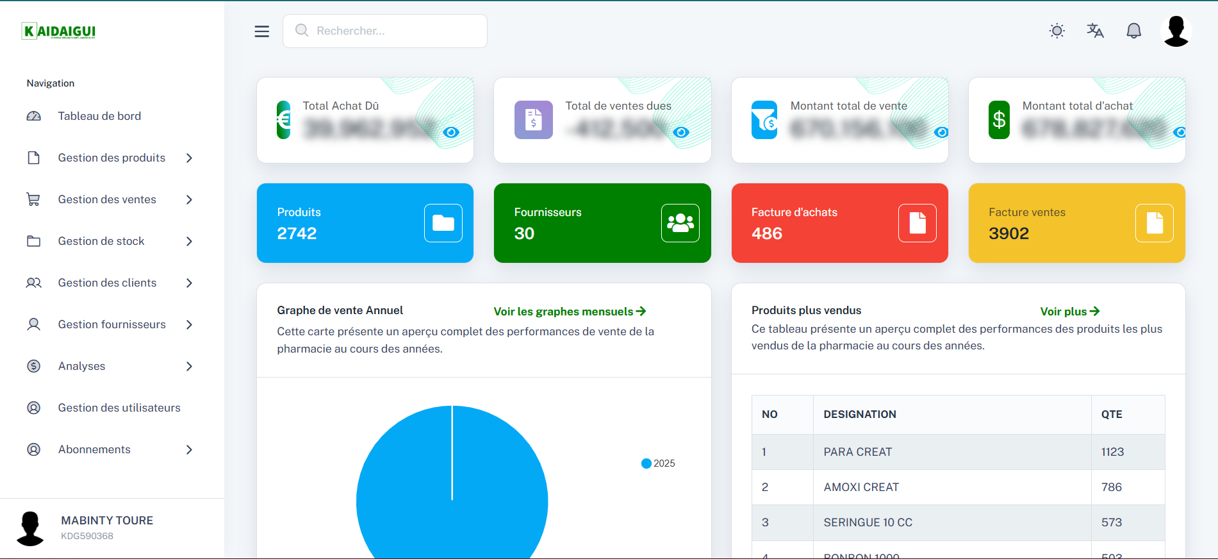Select the AMOXI CREAT row
1218x559 pixels.
(x=959, y=487)
